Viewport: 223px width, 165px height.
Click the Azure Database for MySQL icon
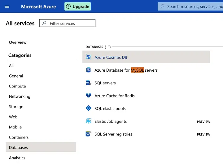pos(89,70)
